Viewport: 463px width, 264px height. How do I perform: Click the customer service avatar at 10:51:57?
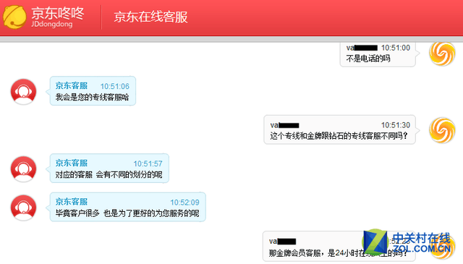coord(24,169)
